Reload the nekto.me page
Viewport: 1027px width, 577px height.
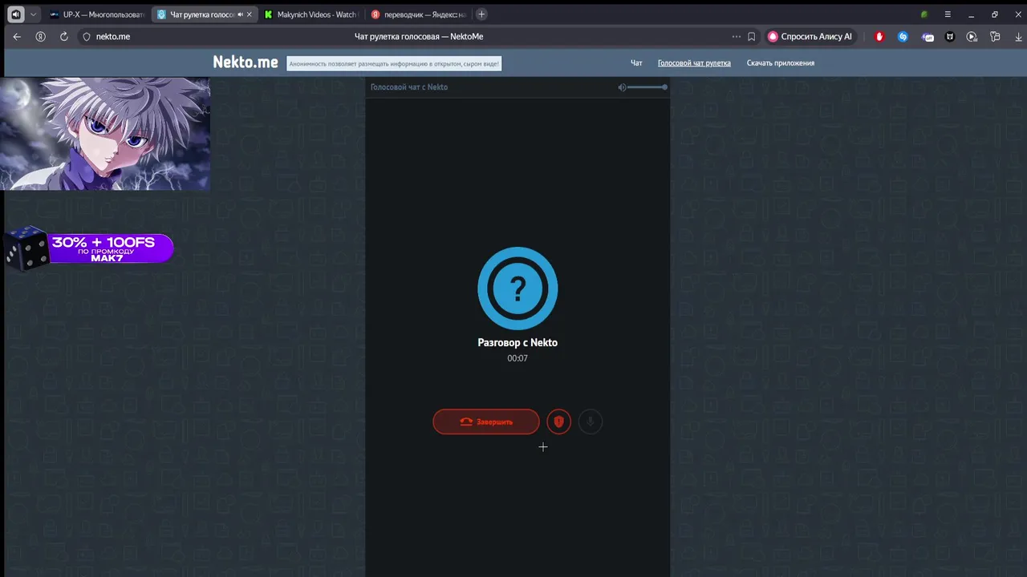click(x=64, y=37)
